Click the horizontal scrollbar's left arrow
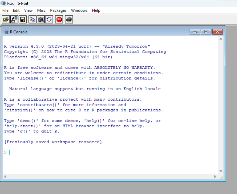 5,176
